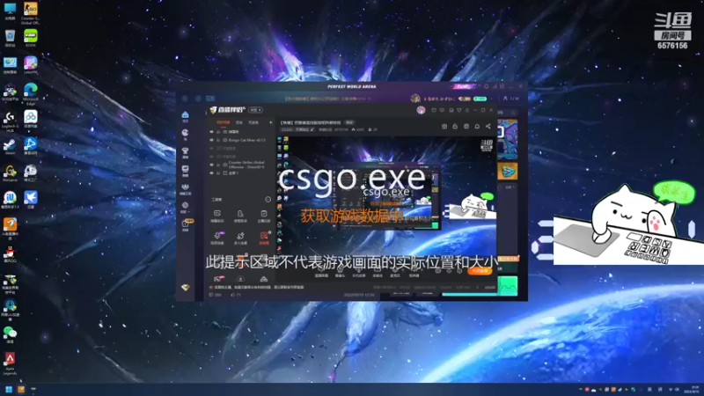The width and height of the screenshot is (704, 396).
Task: Hide the Counter-Strike Global Offensive source
Action: pyautogui.click(x=211, y=165)
